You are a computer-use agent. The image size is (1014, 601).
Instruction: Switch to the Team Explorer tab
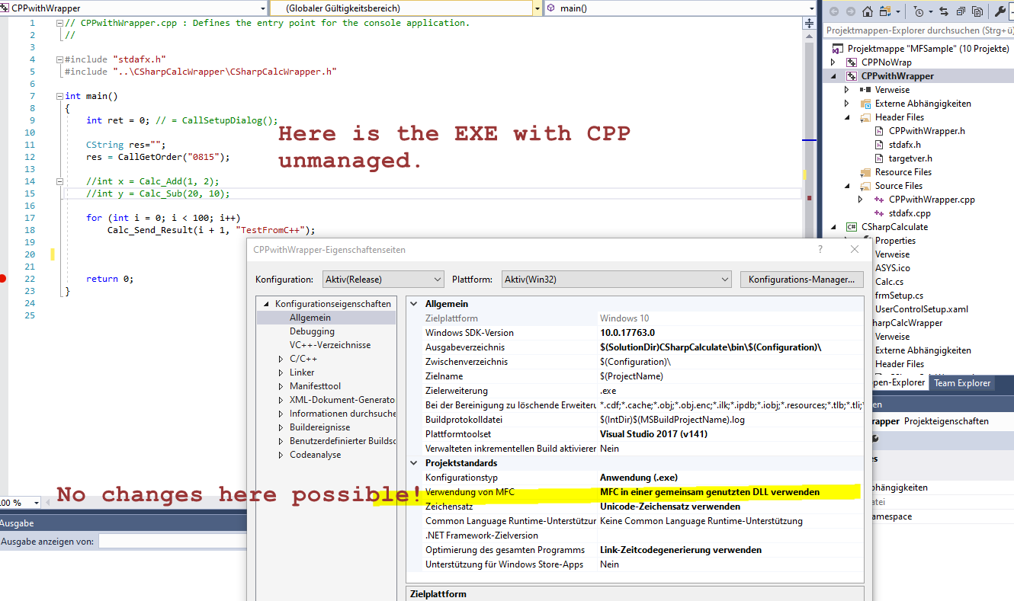(961, 383)
